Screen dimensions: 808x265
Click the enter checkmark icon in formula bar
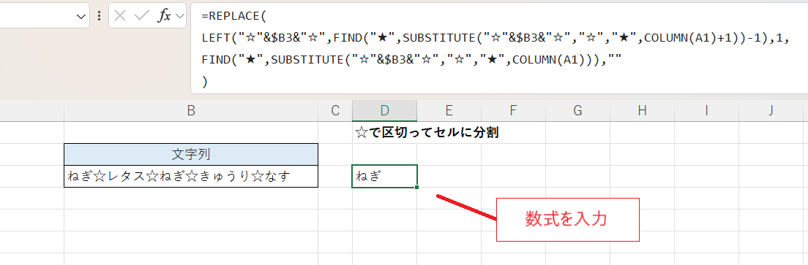click(141, 16)
